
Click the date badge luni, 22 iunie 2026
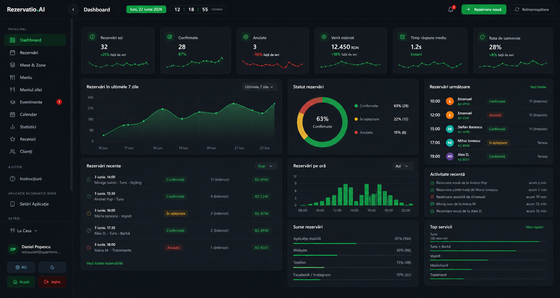coord(146,9)
